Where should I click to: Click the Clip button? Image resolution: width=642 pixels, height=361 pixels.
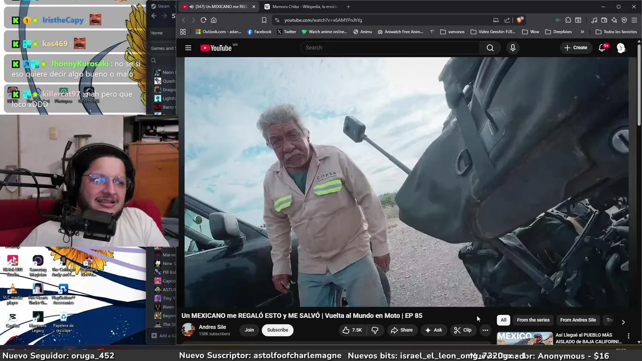pyautogui.click(x=462, y=330)
